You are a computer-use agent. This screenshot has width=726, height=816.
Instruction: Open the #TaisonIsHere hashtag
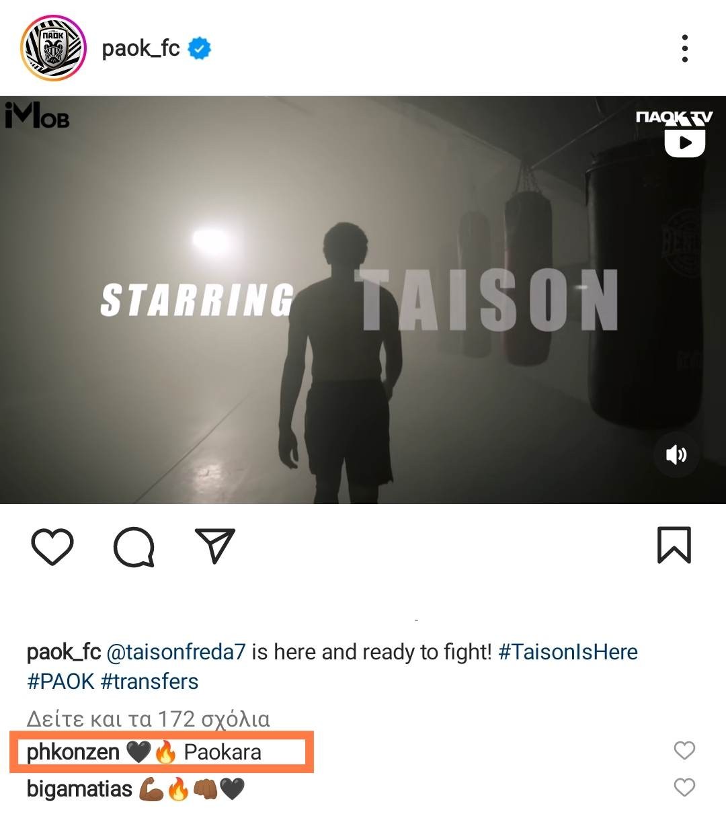[568, 652]
